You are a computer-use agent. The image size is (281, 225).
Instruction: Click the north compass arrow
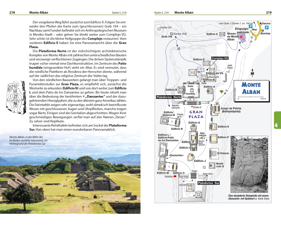tap(252, 73)
